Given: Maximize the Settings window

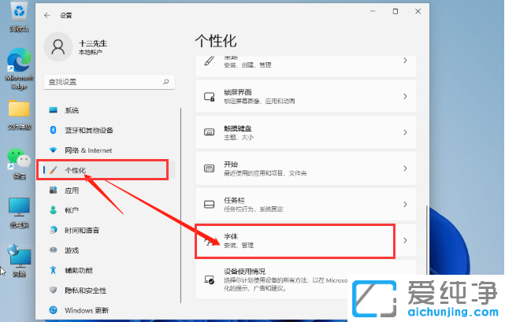Looking at the screenshot, I should click(x=395, y=11).
